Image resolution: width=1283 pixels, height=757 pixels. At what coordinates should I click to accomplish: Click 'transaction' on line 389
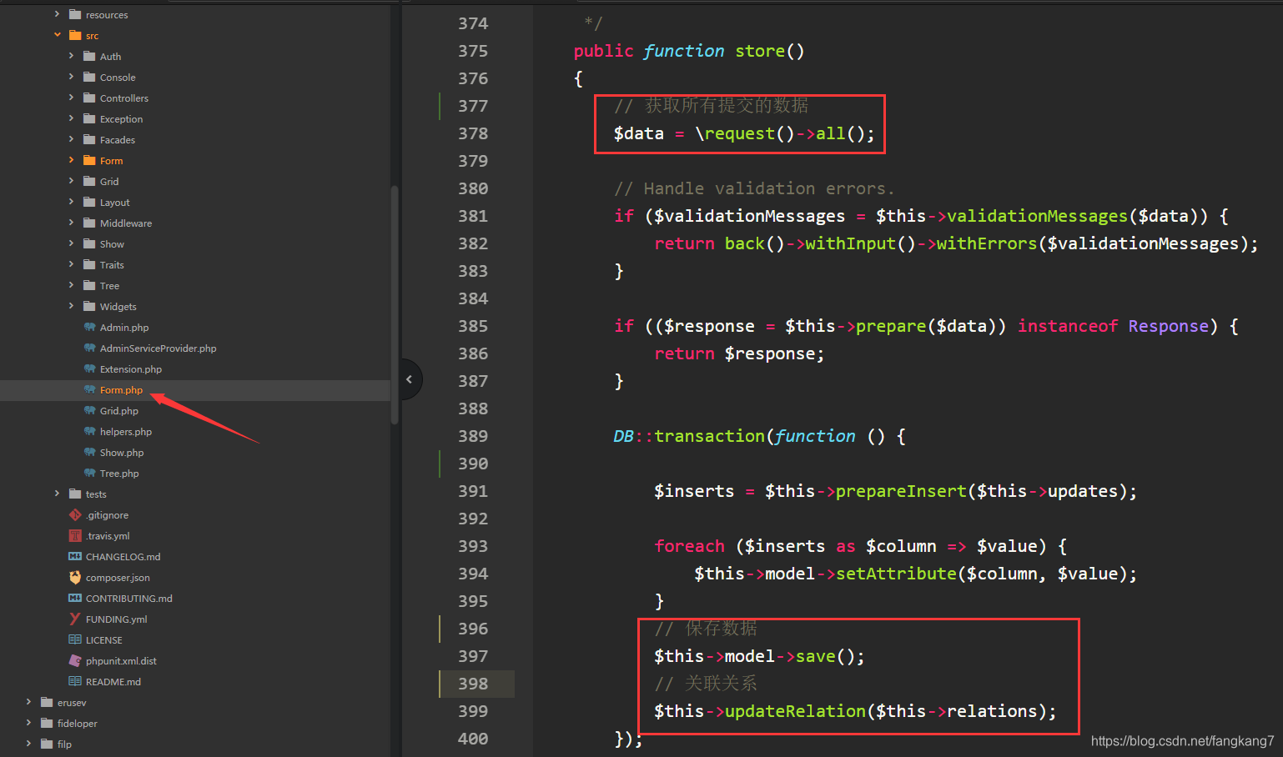click(x=709, y=436)
